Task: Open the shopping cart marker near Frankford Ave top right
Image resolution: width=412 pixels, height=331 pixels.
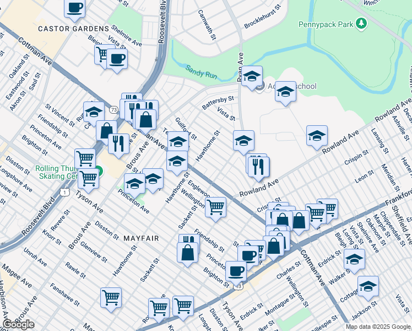Action: click(329, 208)
